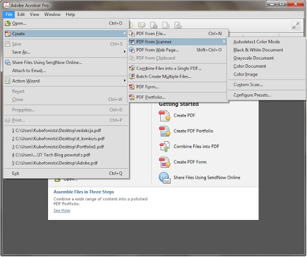The width and height of the screenshot is (307, 257).
Task: Click the PDF Form icon in submenu
Action: [x=132, y=86]
